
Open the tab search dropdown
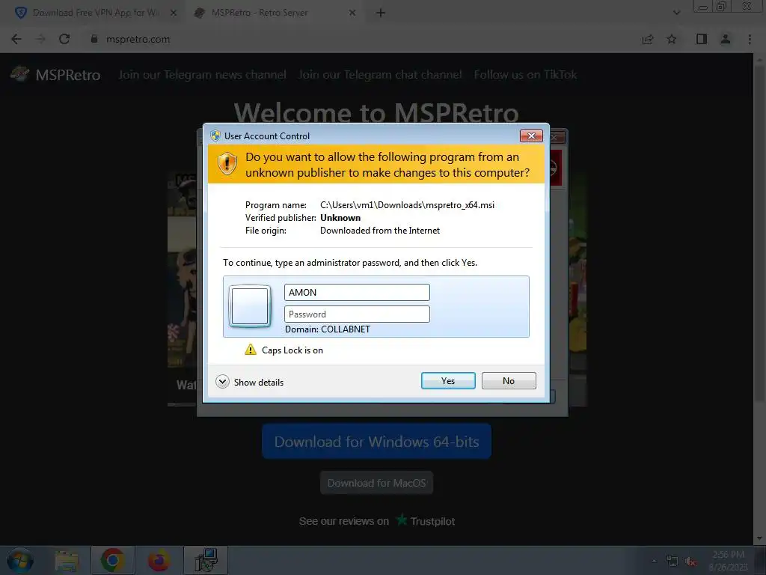(x=676, y=13)
